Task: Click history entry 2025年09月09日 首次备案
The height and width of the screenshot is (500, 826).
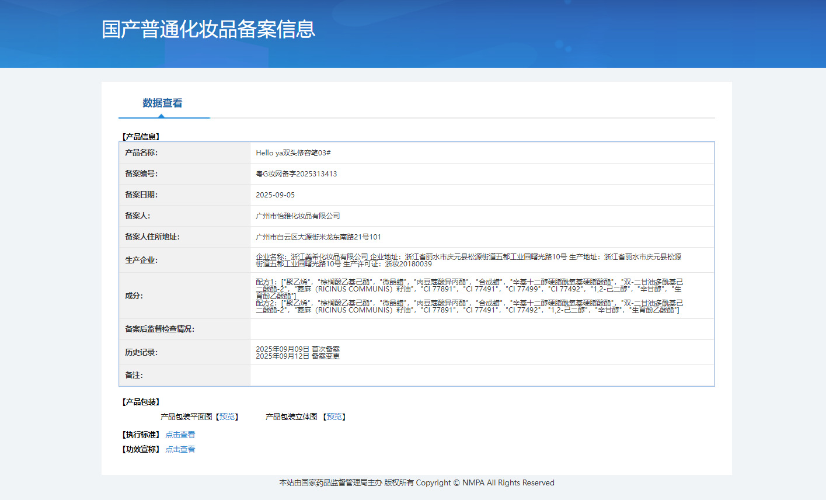Action: [298, 349]
